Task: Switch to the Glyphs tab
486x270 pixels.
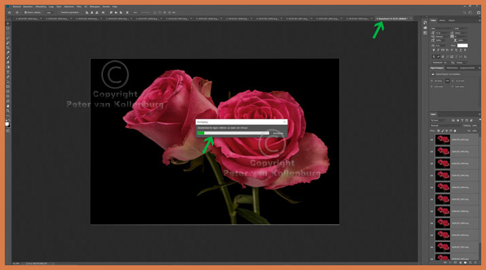Action: coord(452,20)
